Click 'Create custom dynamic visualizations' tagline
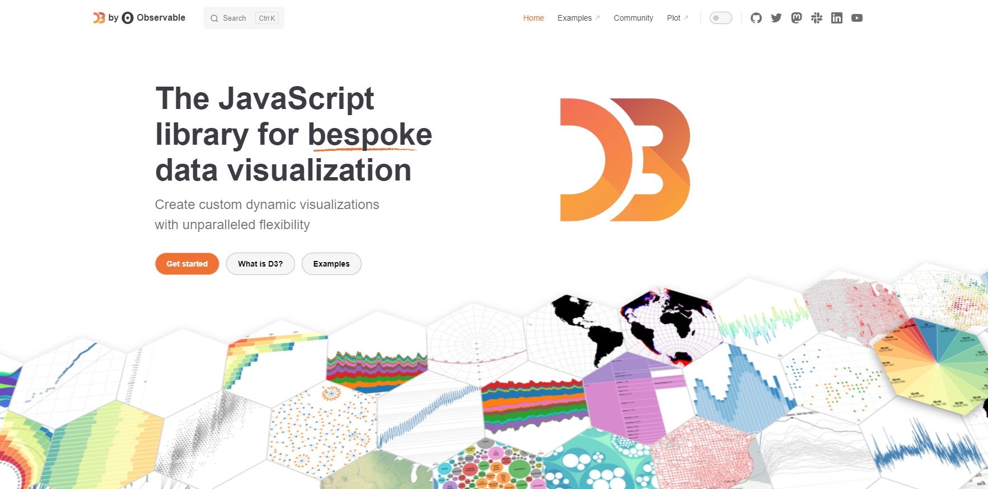This screenshot has width=988, height=489. [267, 205]
